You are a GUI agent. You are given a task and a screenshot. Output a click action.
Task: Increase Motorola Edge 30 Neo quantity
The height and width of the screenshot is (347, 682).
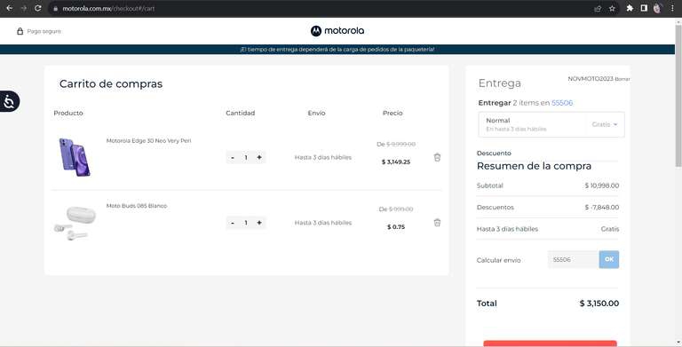coord(259,157)
